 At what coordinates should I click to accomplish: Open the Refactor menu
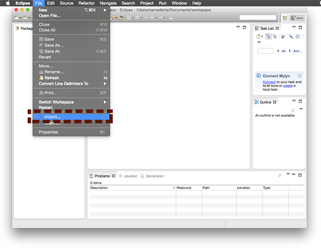coord(86,3)
